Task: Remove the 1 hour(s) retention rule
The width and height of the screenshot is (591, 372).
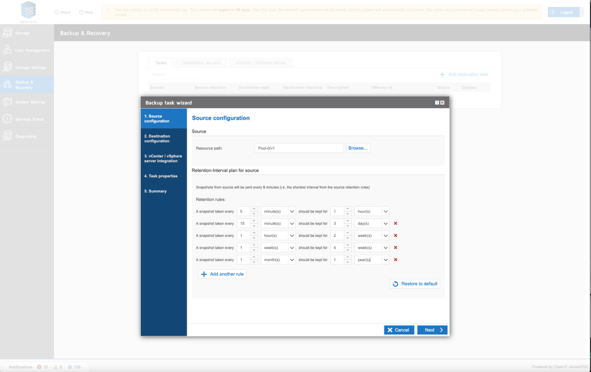Action: [395, 236]
